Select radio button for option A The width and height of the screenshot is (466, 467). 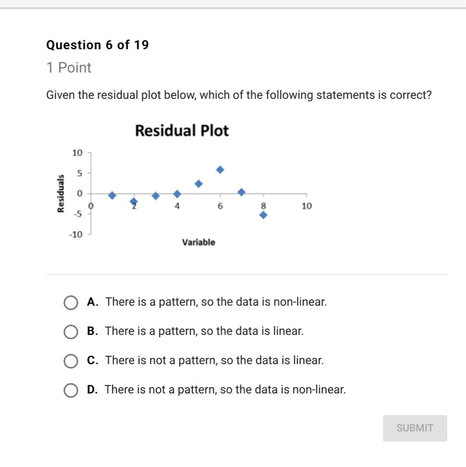click(x=70, y=302)
